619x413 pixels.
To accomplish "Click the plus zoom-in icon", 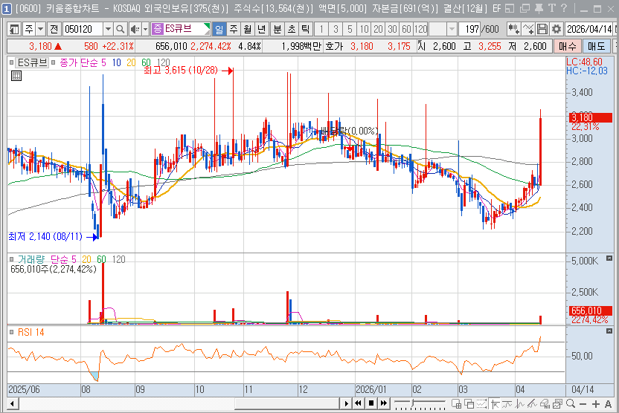I will pos(596,403).
